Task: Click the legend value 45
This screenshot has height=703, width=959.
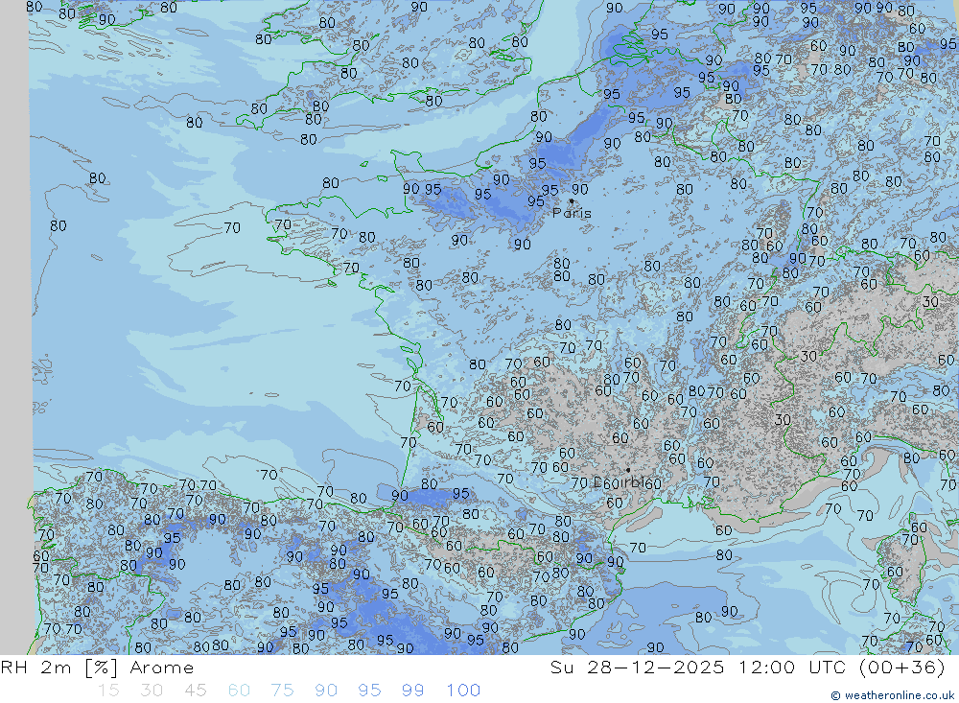Action: coord(195,691)
